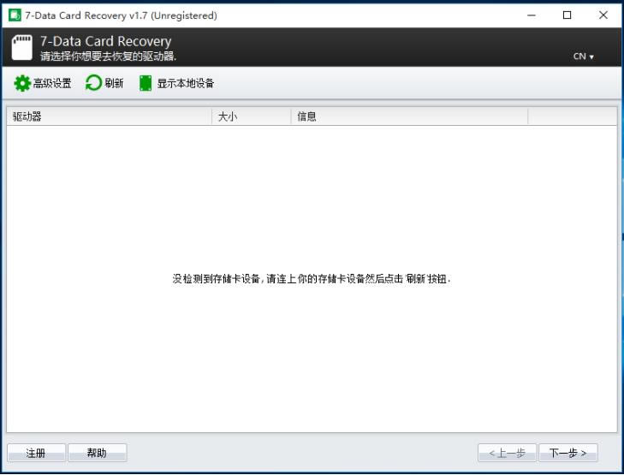Maximize the application window

568,15
